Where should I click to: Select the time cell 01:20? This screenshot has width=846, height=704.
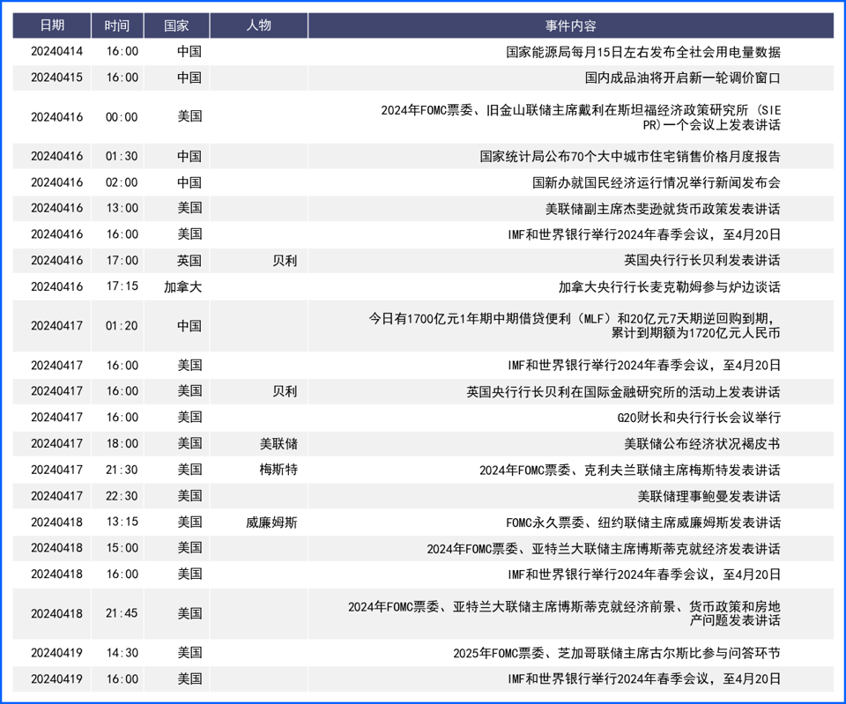122,326
